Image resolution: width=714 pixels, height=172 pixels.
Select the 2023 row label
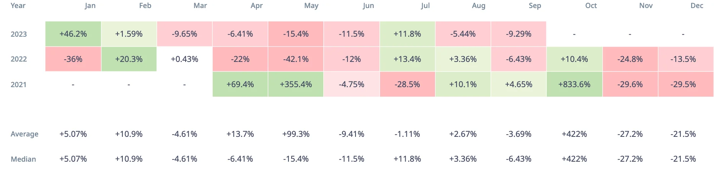(x=19, y=34)
